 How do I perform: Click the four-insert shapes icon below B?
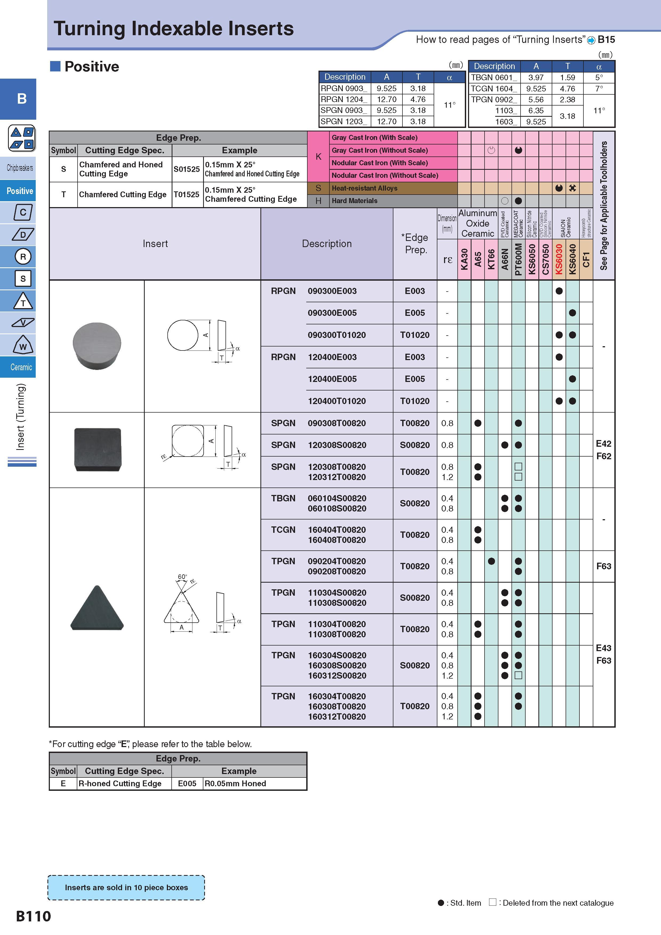click(x=22, y=138)
